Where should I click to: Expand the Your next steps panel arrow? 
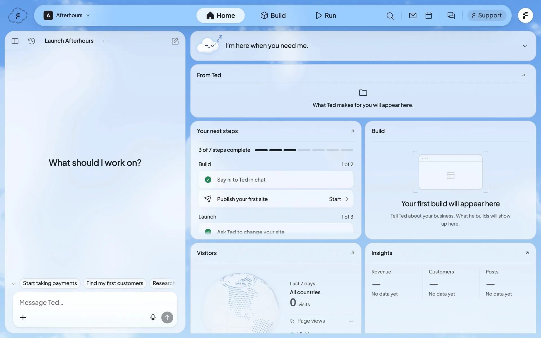[x=352, y=131]
